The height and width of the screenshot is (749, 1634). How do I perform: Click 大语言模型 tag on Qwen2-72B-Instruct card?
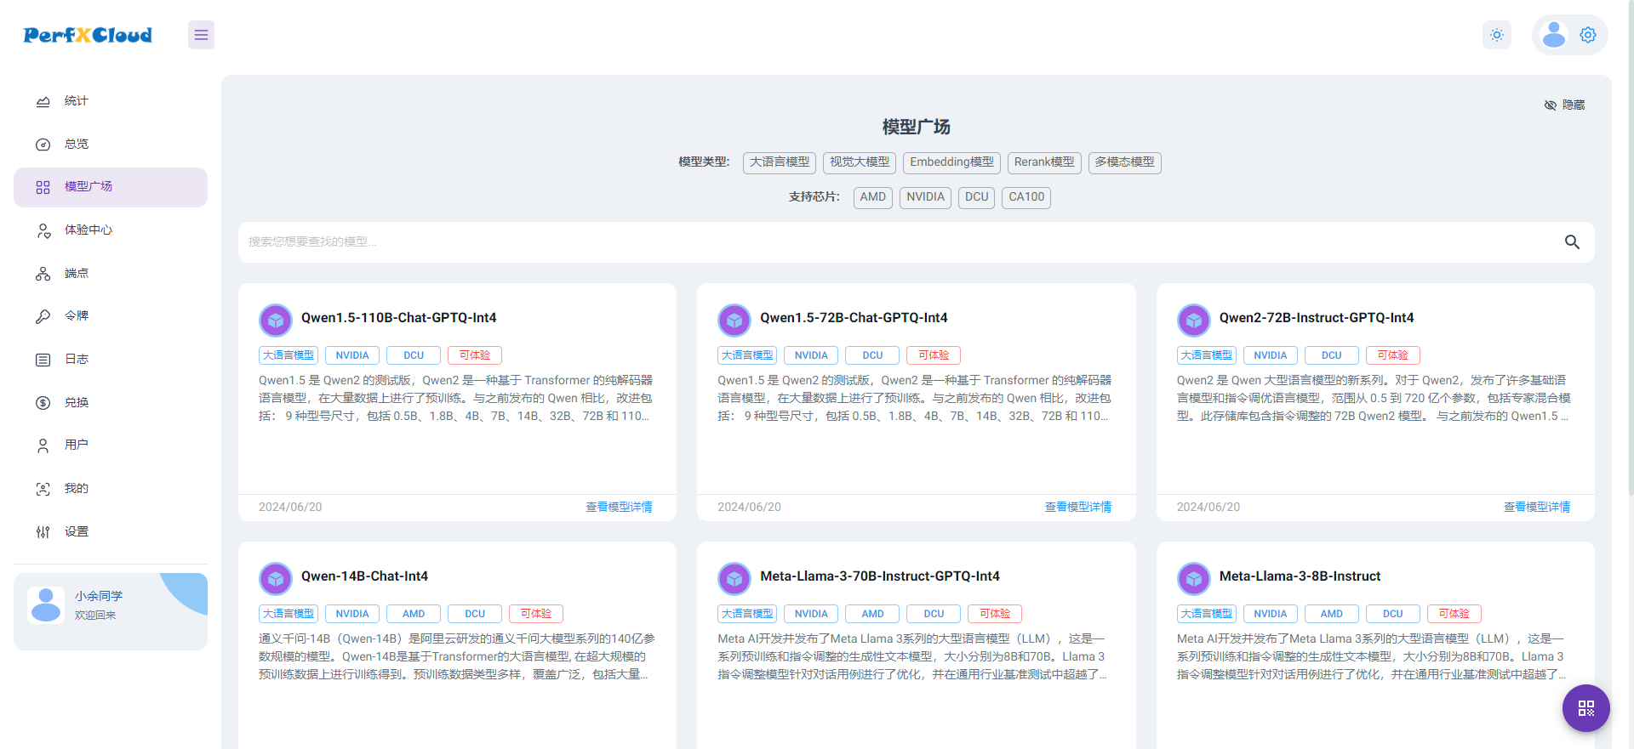tap(1207, 355)
